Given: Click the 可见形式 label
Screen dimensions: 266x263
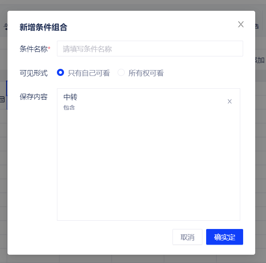Looking at the screenshot, I should point(34,73).
